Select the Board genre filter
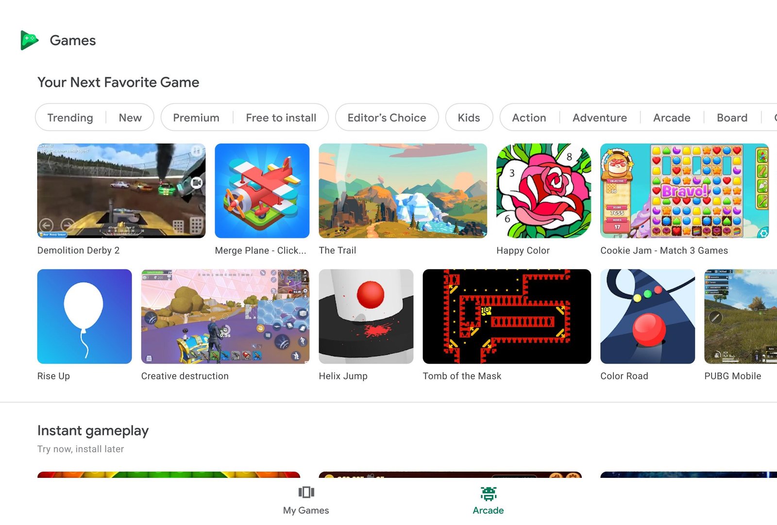777x525 pixels. (x=732, y=118)
